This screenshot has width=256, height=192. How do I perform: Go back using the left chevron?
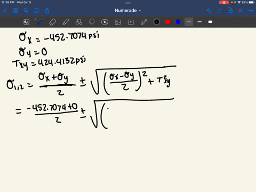point(5,11)
